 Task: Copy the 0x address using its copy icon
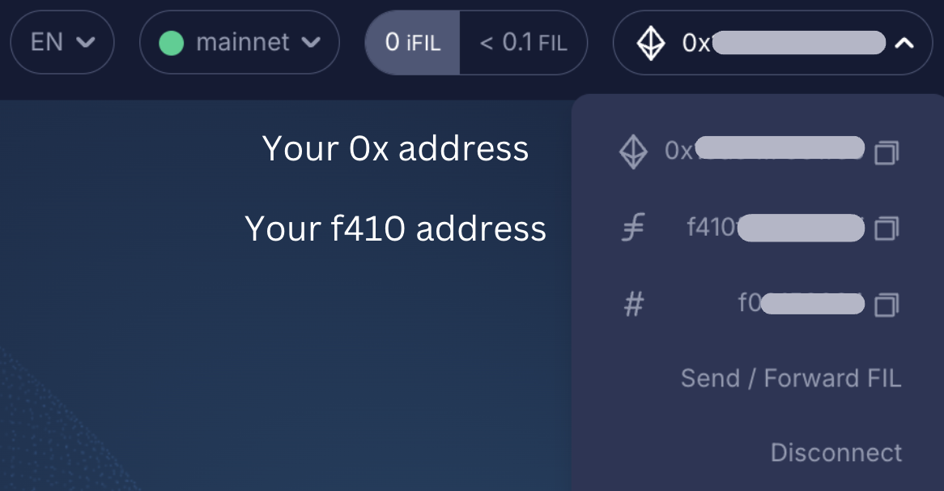(x=887, y=151)
